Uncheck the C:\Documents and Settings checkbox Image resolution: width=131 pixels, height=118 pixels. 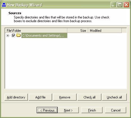click(x=14, y=35)
